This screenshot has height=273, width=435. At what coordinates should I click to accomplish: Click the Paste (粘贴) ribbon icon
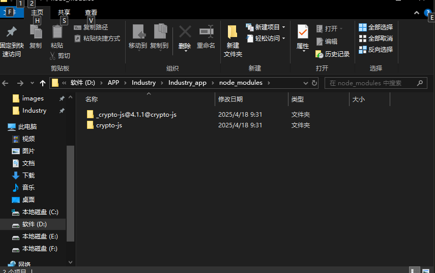pyautogui.click(x=57, y=33)
